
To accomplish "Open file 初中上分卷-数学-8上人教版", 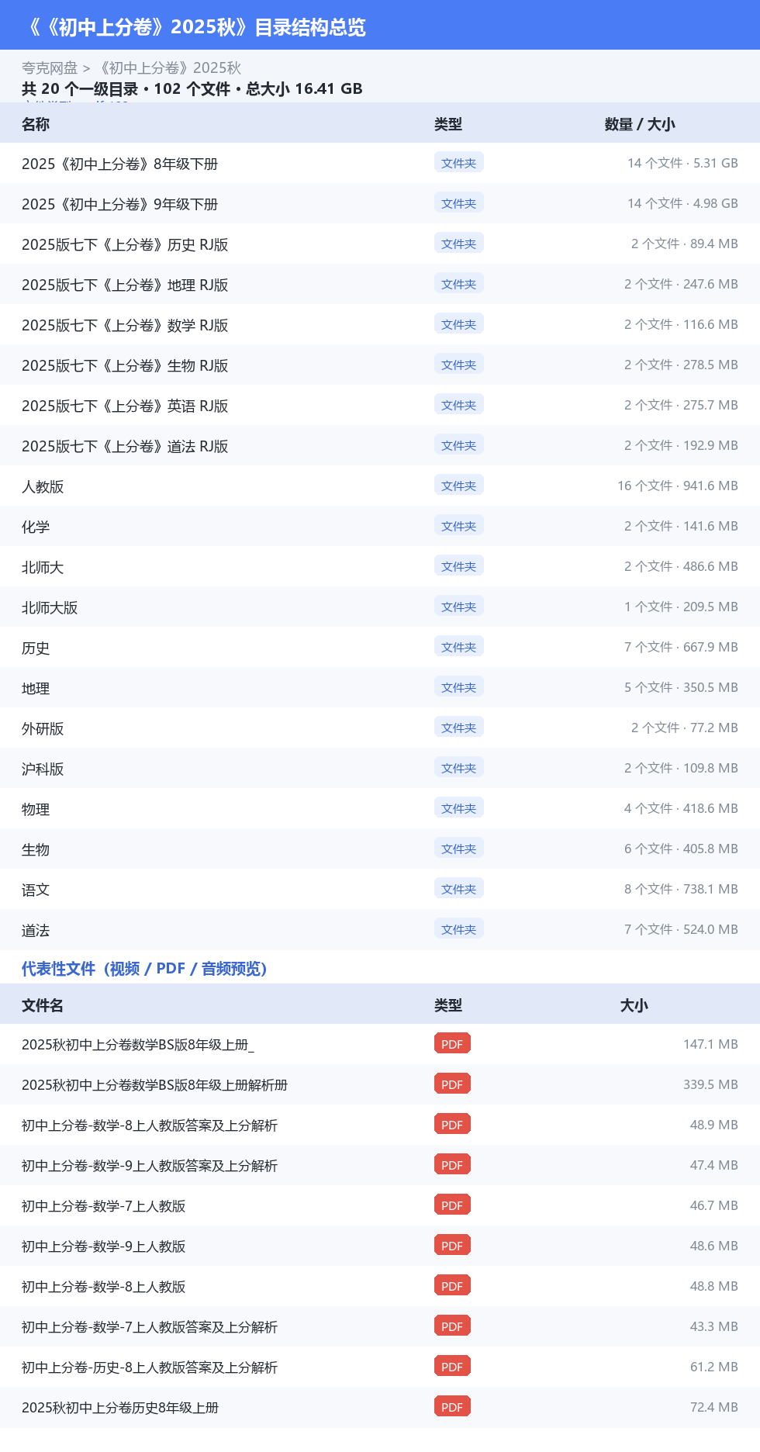I will click(103, 1287).
